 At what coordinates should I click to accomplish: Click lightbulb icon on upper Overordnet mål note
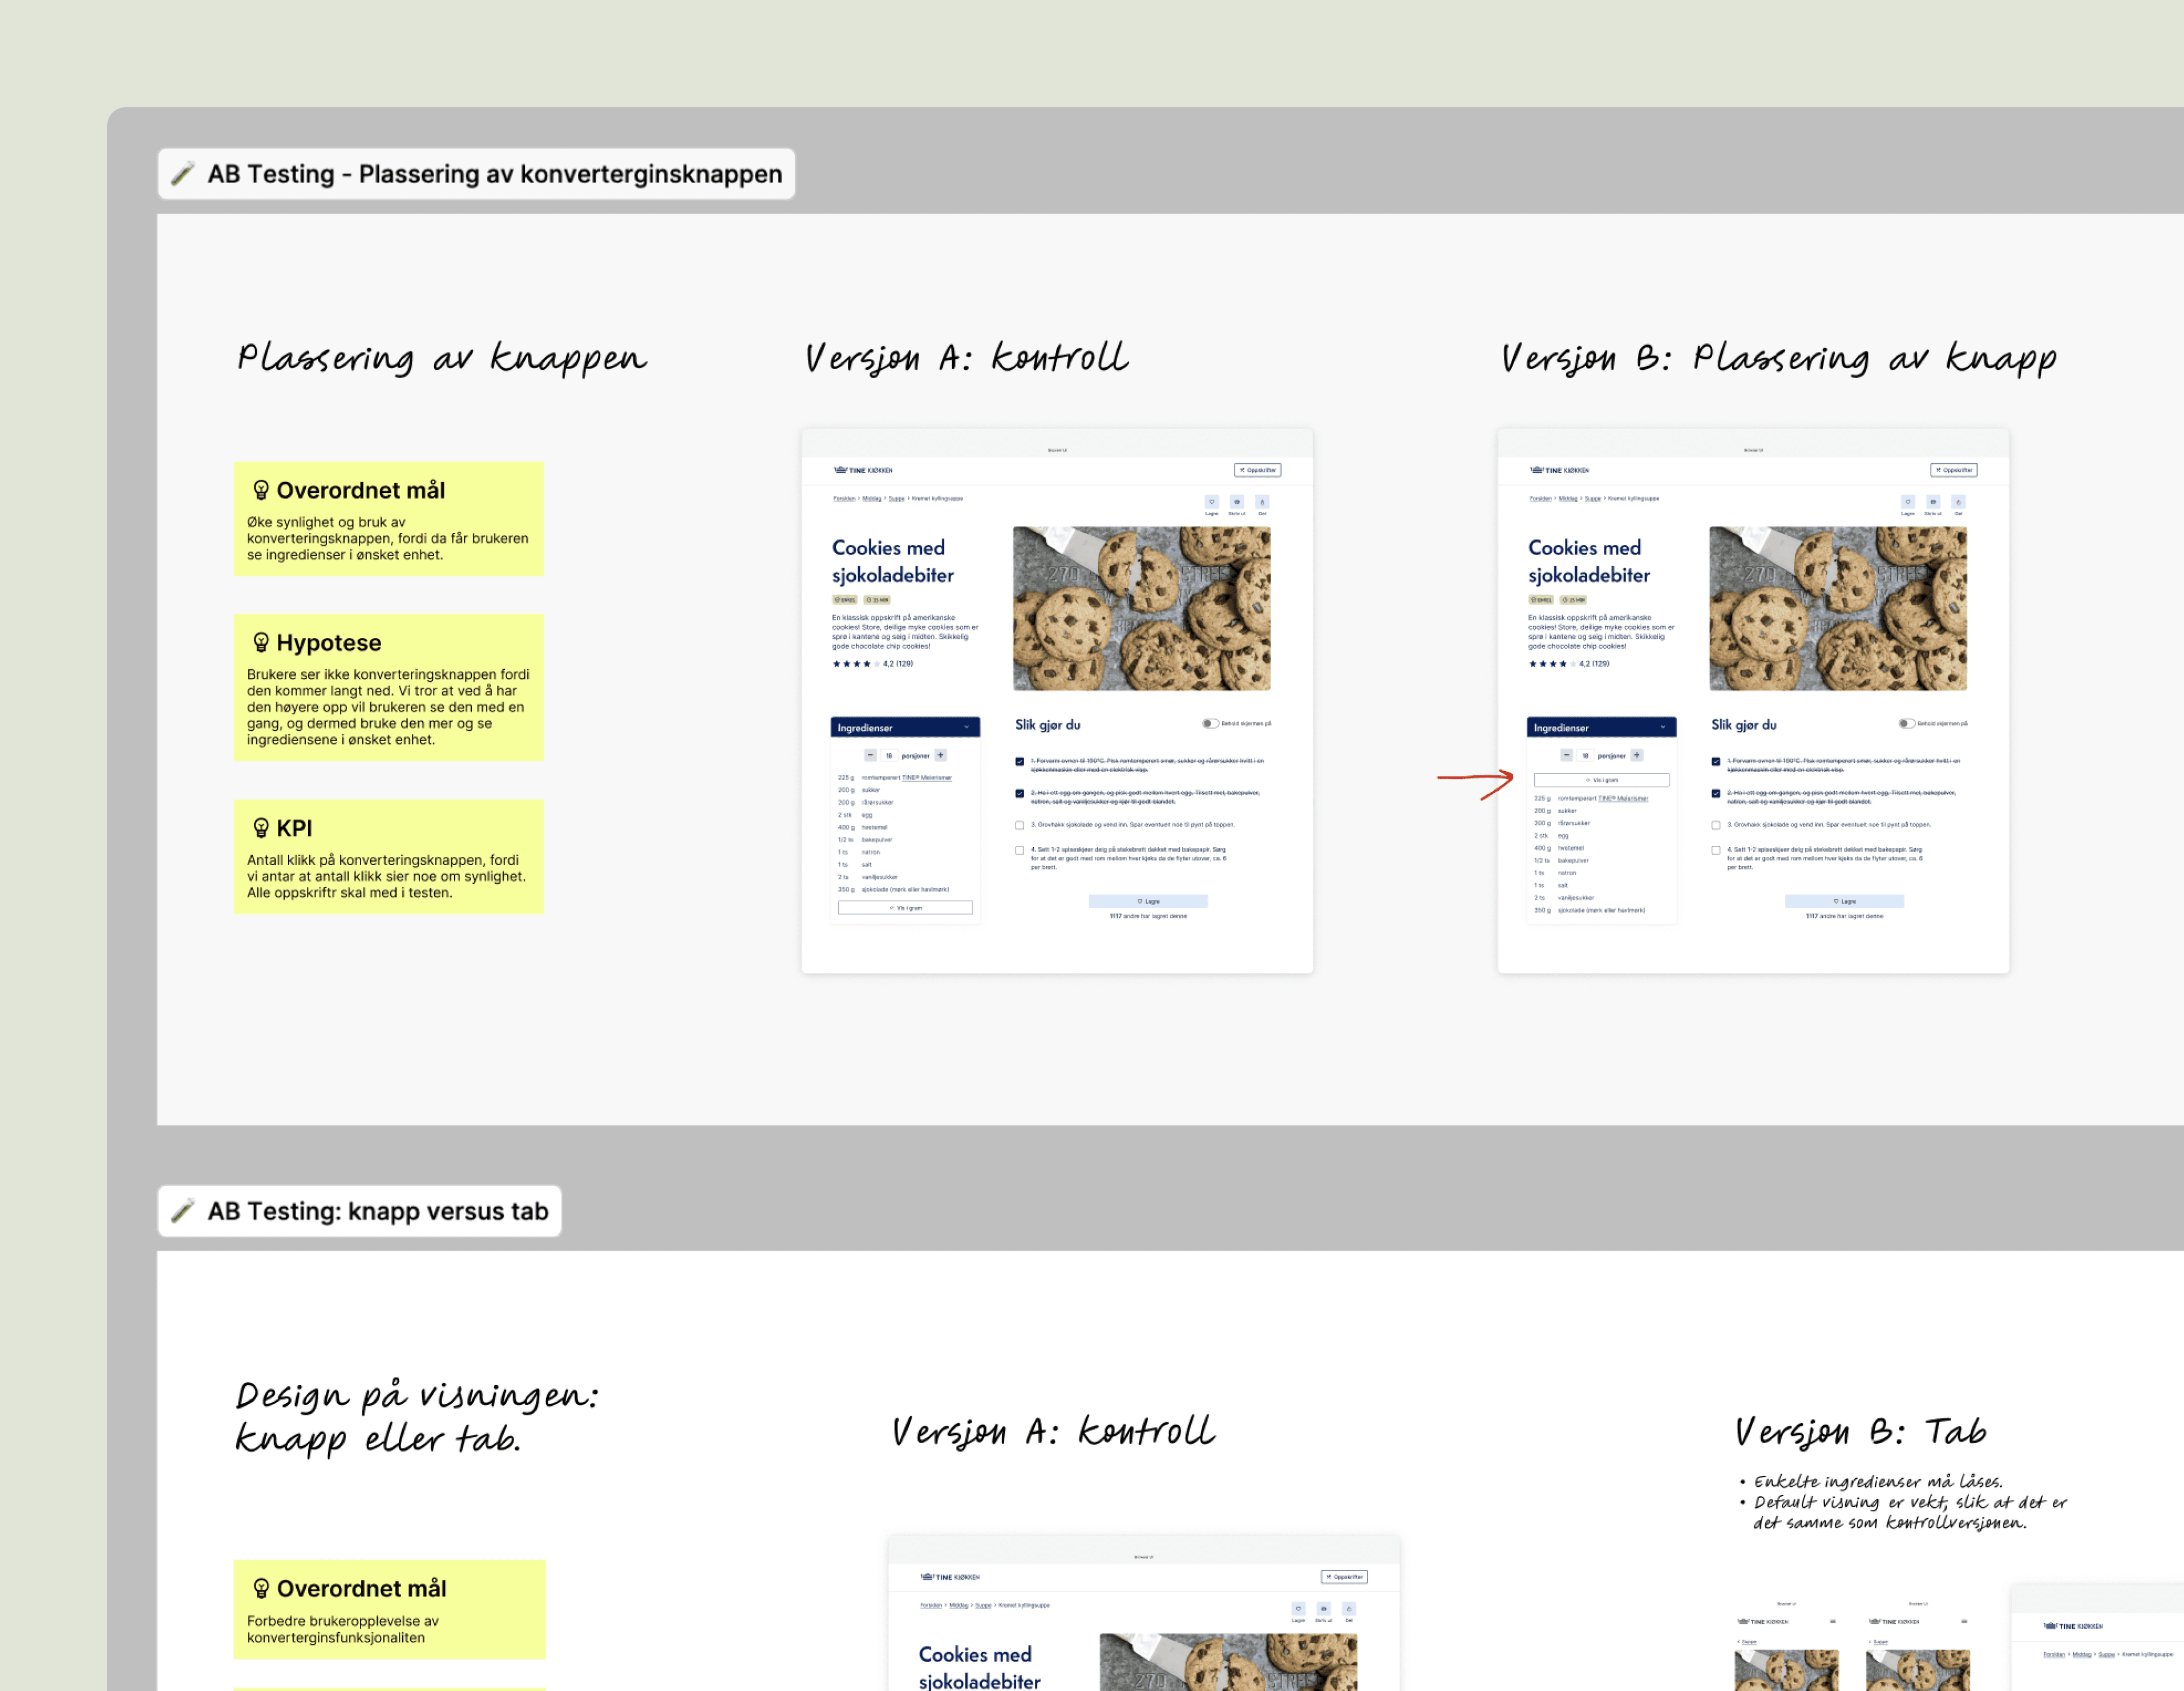(x=261, y=490)
